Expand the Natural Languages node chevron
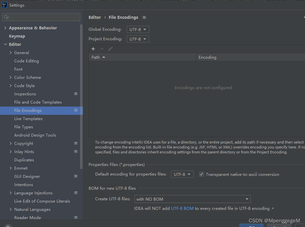Screen dimensions: 305x227 tap(11, 209)
